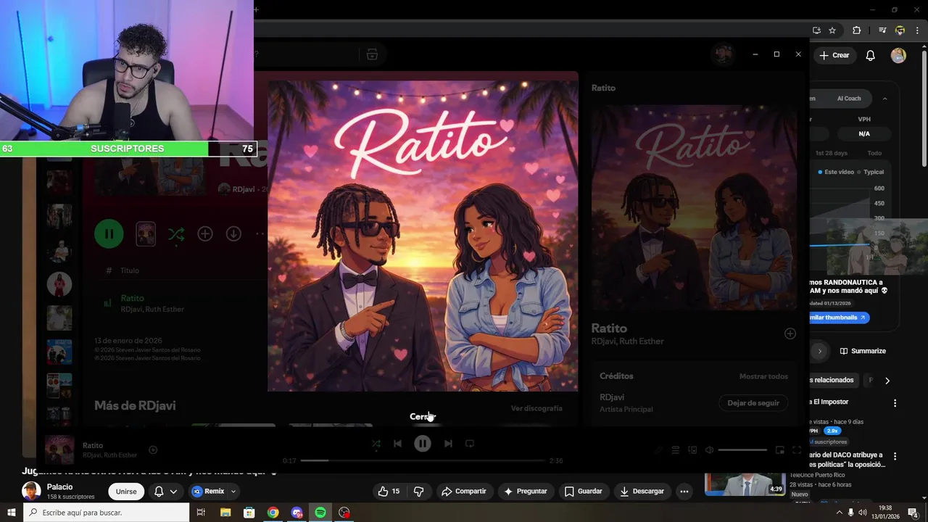Click the similar thumbnails link
Screen dimensions: 928x522
coord(839,318)
